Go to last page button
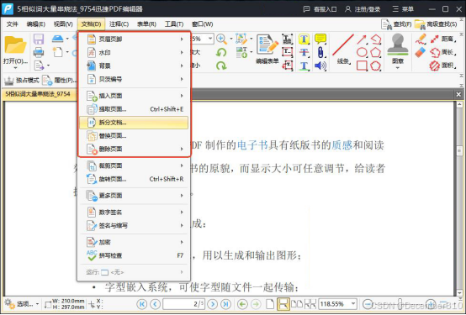 [226, 304]
